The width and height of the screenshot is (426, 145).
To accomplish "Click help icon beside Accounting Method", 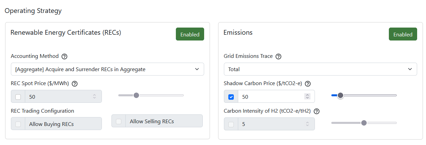I will [x=64, y=56].
